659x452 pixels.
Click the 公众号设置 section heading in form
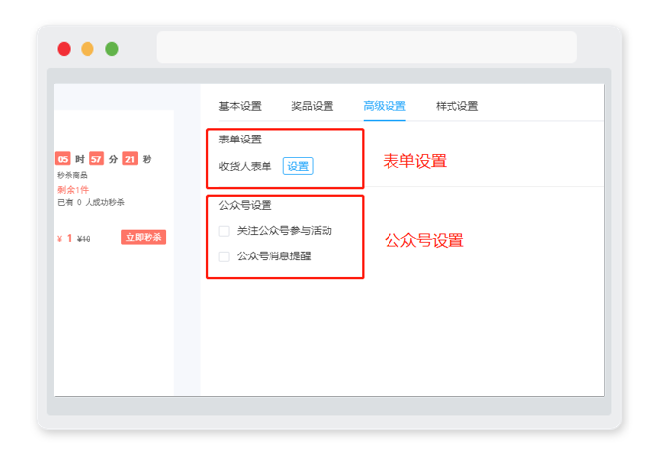click(x=246, y=205)
